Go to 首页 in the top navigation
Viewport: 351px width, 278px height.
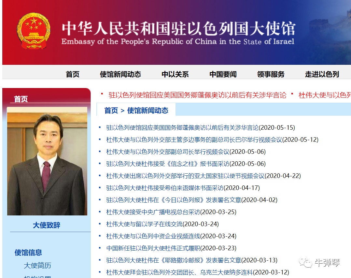(72, 74)
